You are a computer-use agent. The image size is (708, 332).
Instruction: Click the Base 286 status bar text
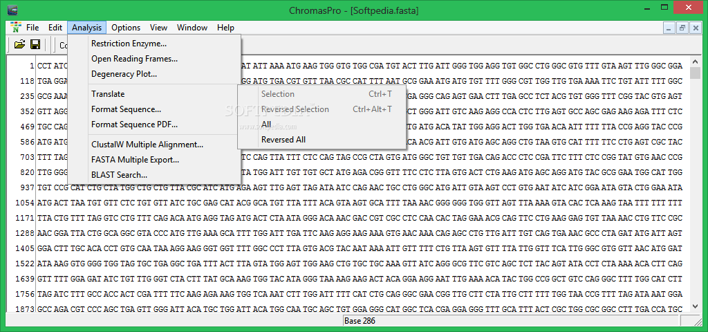click(360, 321)
